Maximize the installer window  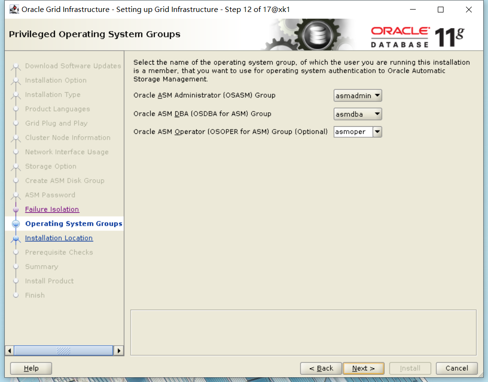pos(440,10)
